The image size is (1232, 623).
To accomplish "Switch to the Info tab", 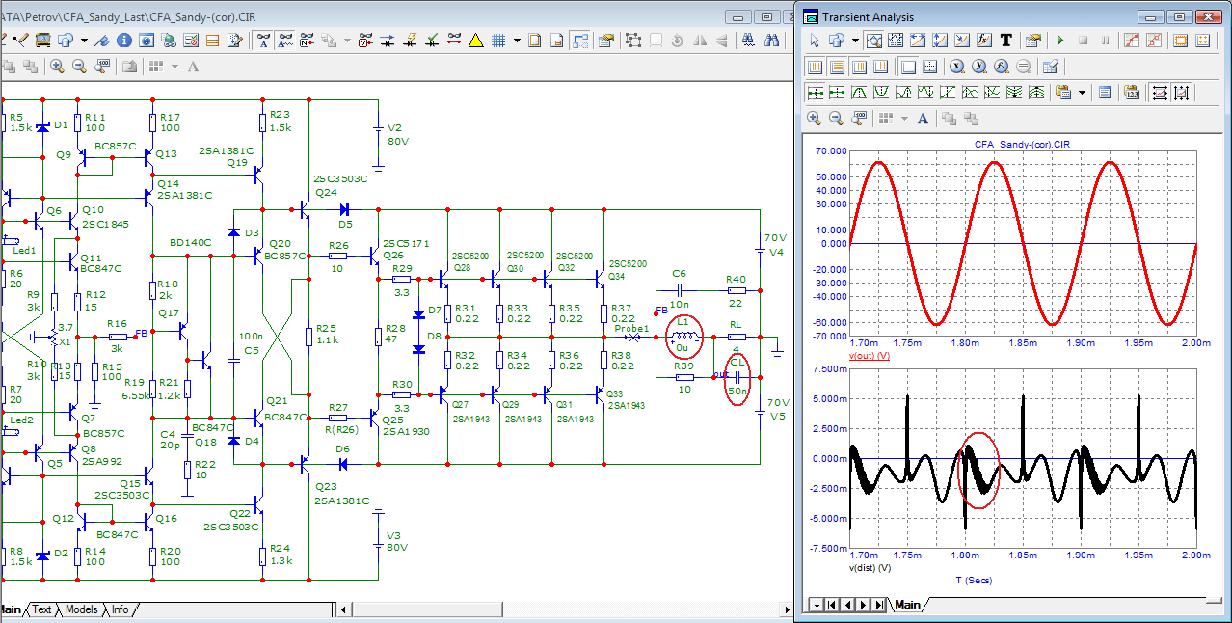I will (120, 609).
